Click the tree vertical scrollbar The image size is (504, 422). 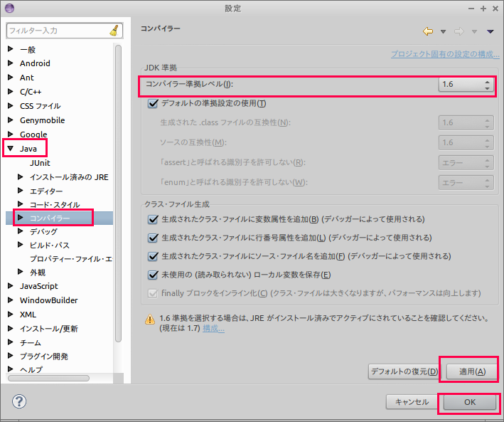118,193
